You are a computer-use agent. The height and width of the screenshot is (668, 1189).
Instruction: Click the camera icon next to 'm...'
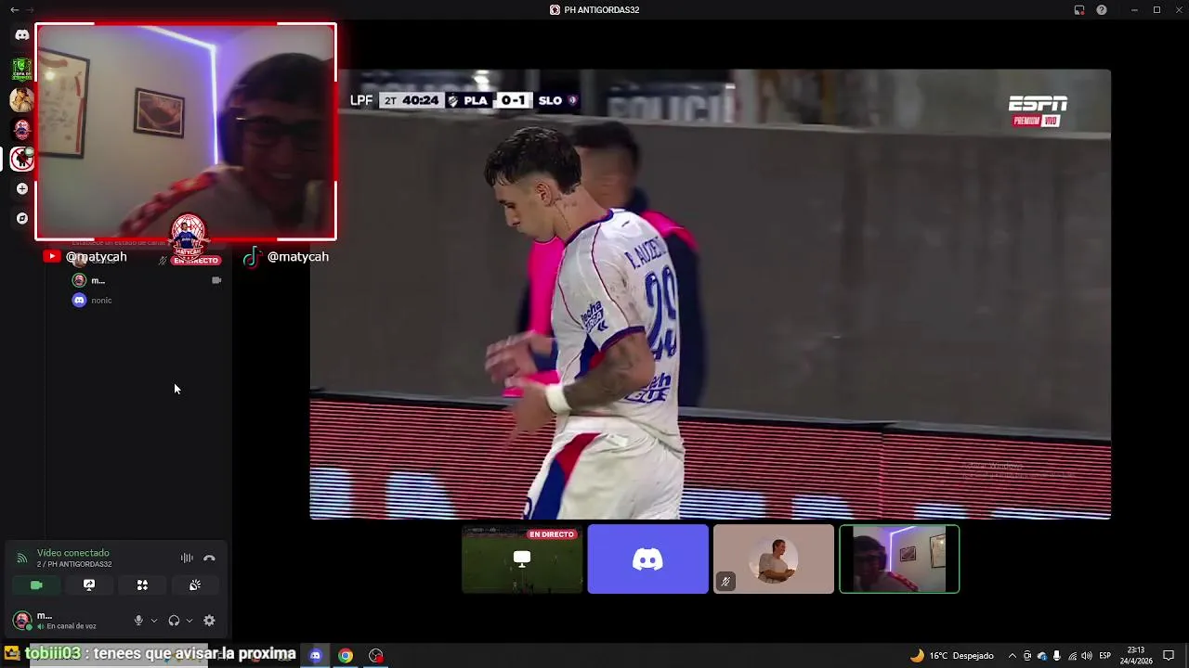[x=216, y=280]
